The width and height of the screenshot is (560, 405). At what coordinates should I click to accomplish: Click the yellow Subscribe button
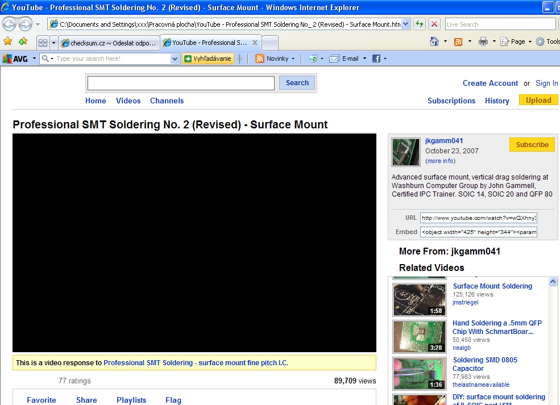coord(532,144)
